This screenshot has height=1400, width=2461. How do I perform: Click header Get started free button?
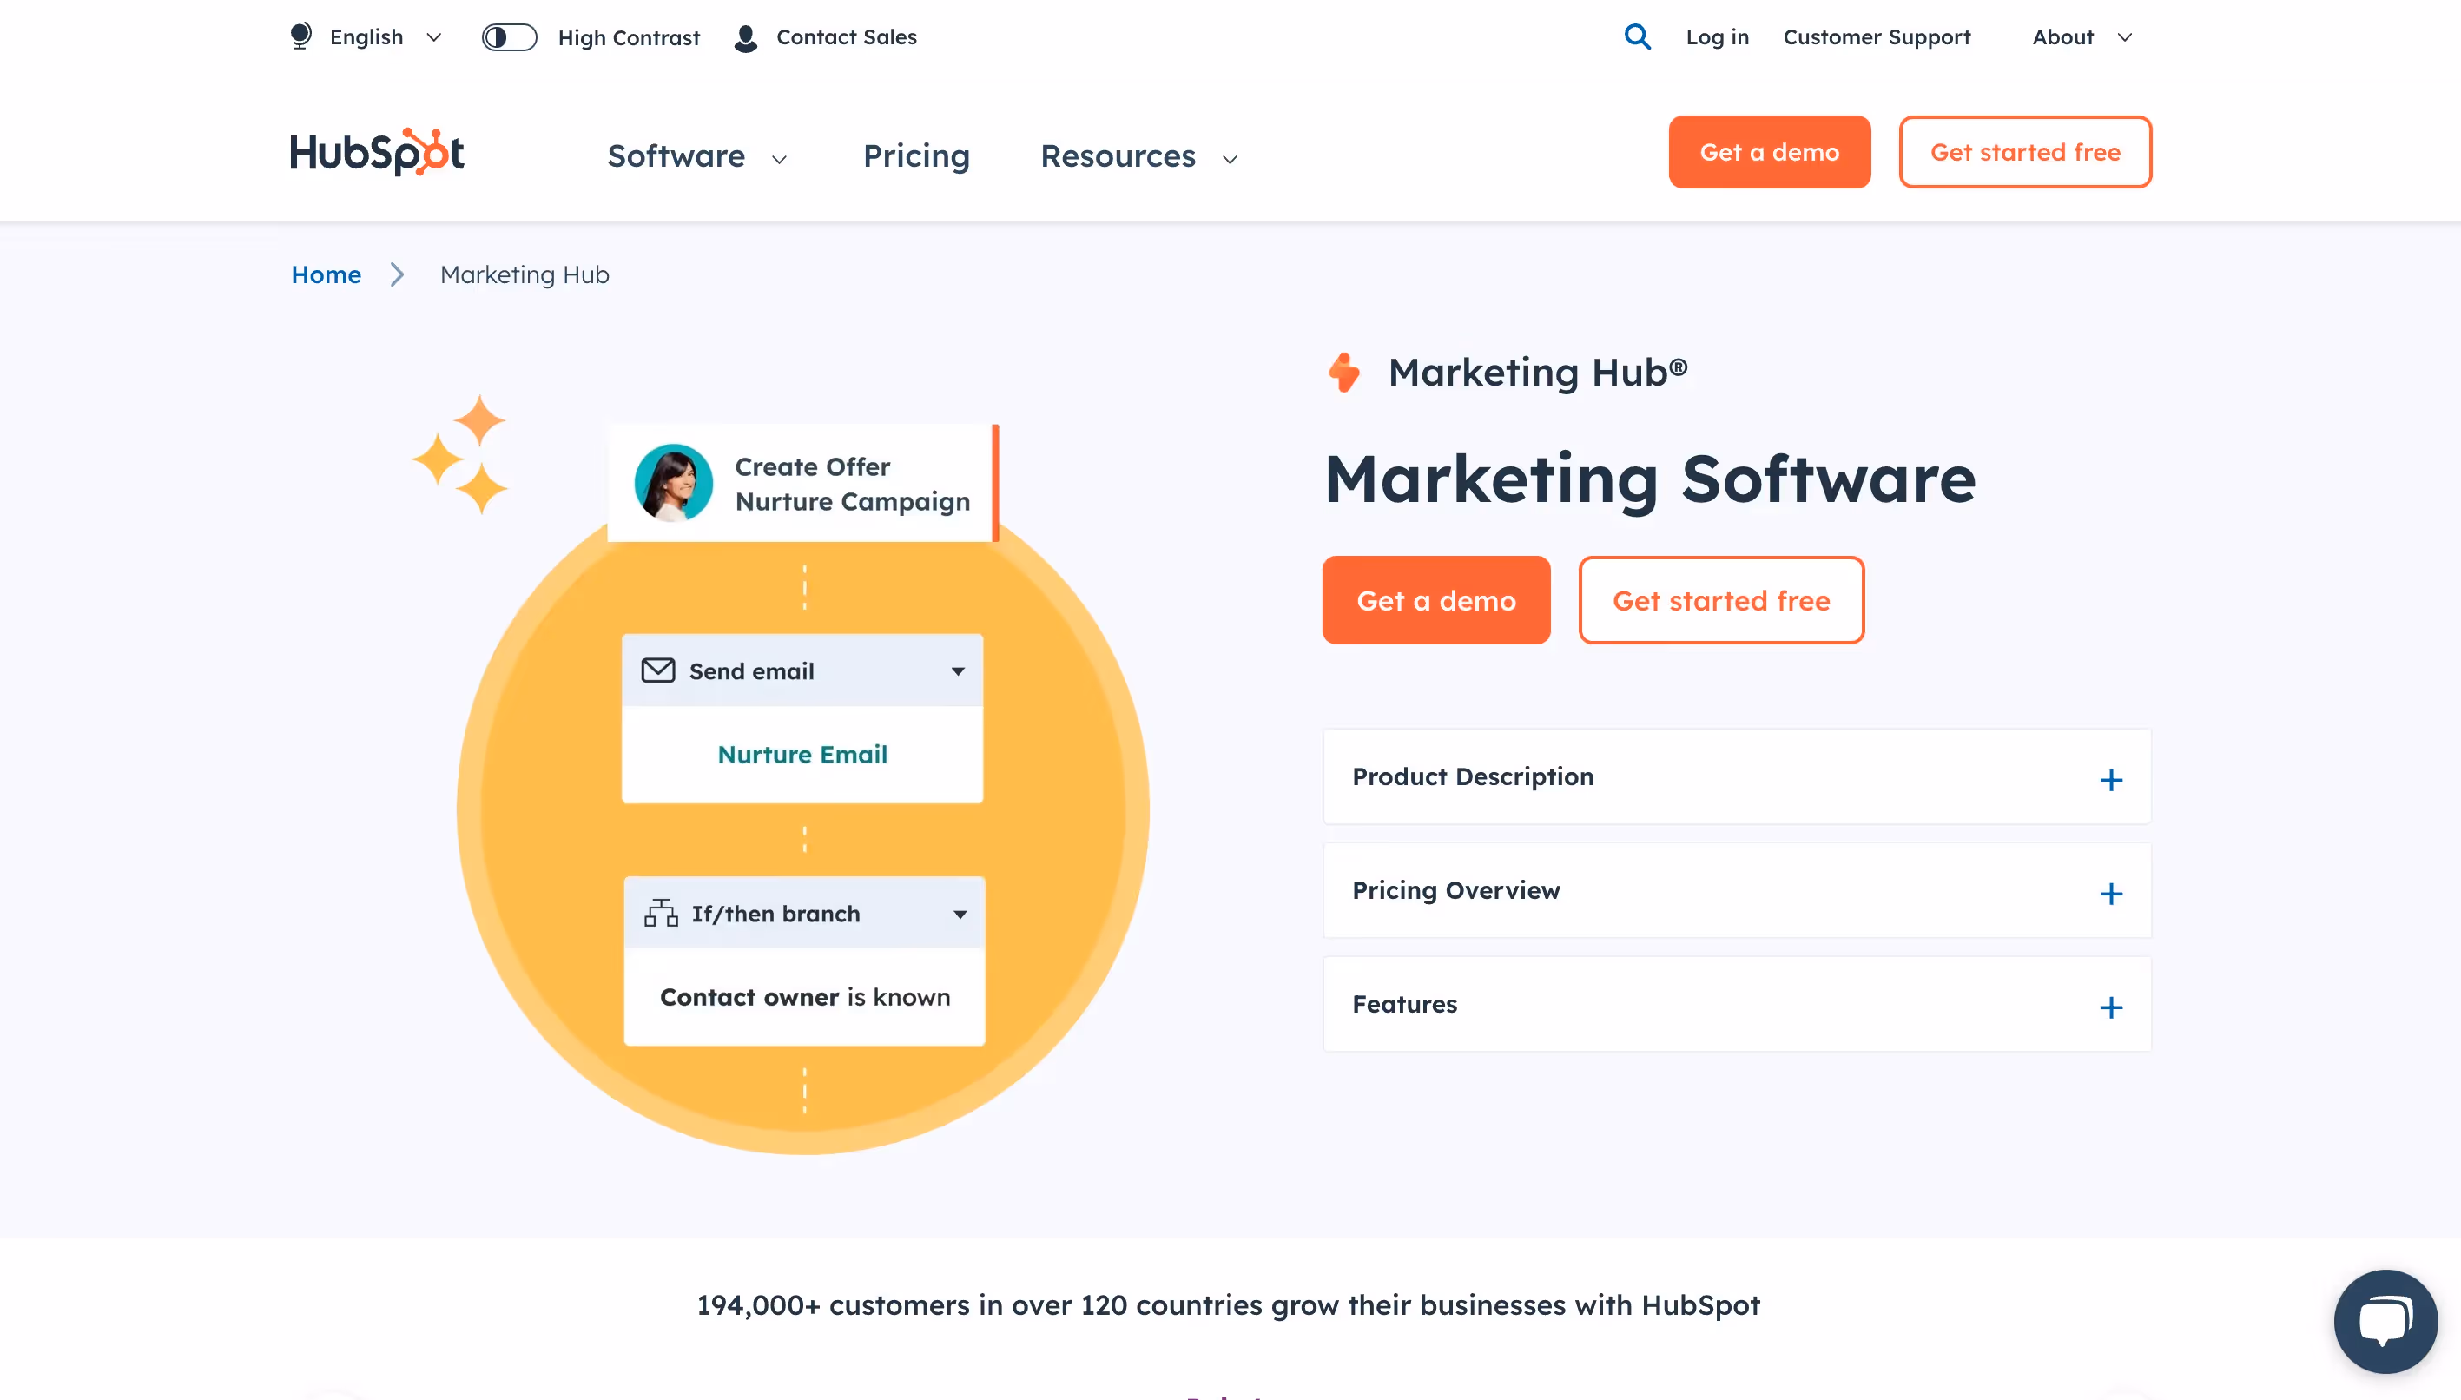coord(2024,152)
